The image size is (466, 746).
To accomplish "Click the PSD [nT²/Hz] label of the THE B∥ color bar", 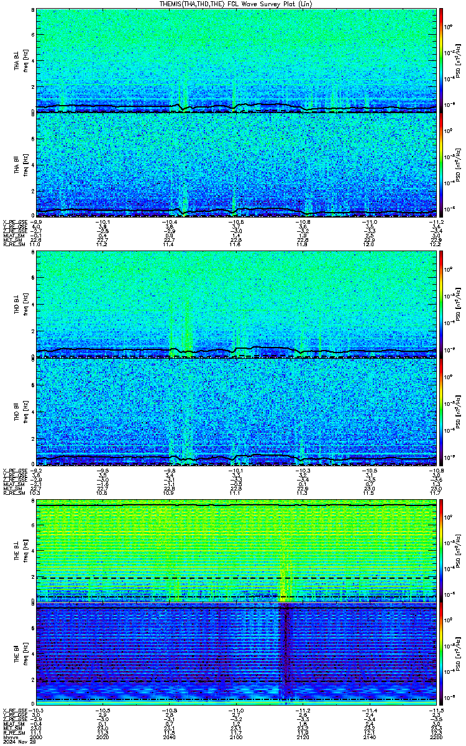I will tap(458, 654).
